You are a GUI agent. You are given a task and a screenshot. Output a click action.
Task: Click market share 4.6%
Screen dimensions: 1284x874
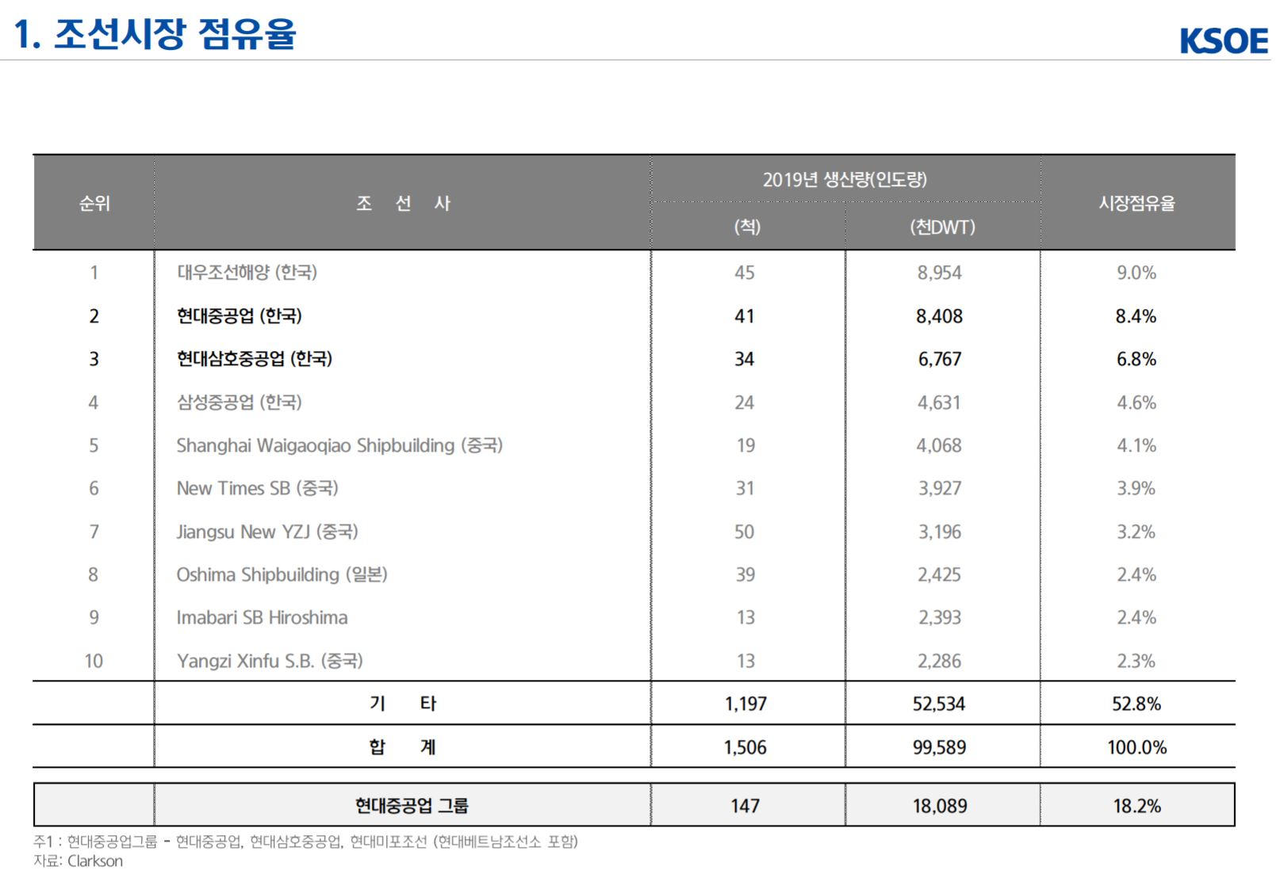1136,403
